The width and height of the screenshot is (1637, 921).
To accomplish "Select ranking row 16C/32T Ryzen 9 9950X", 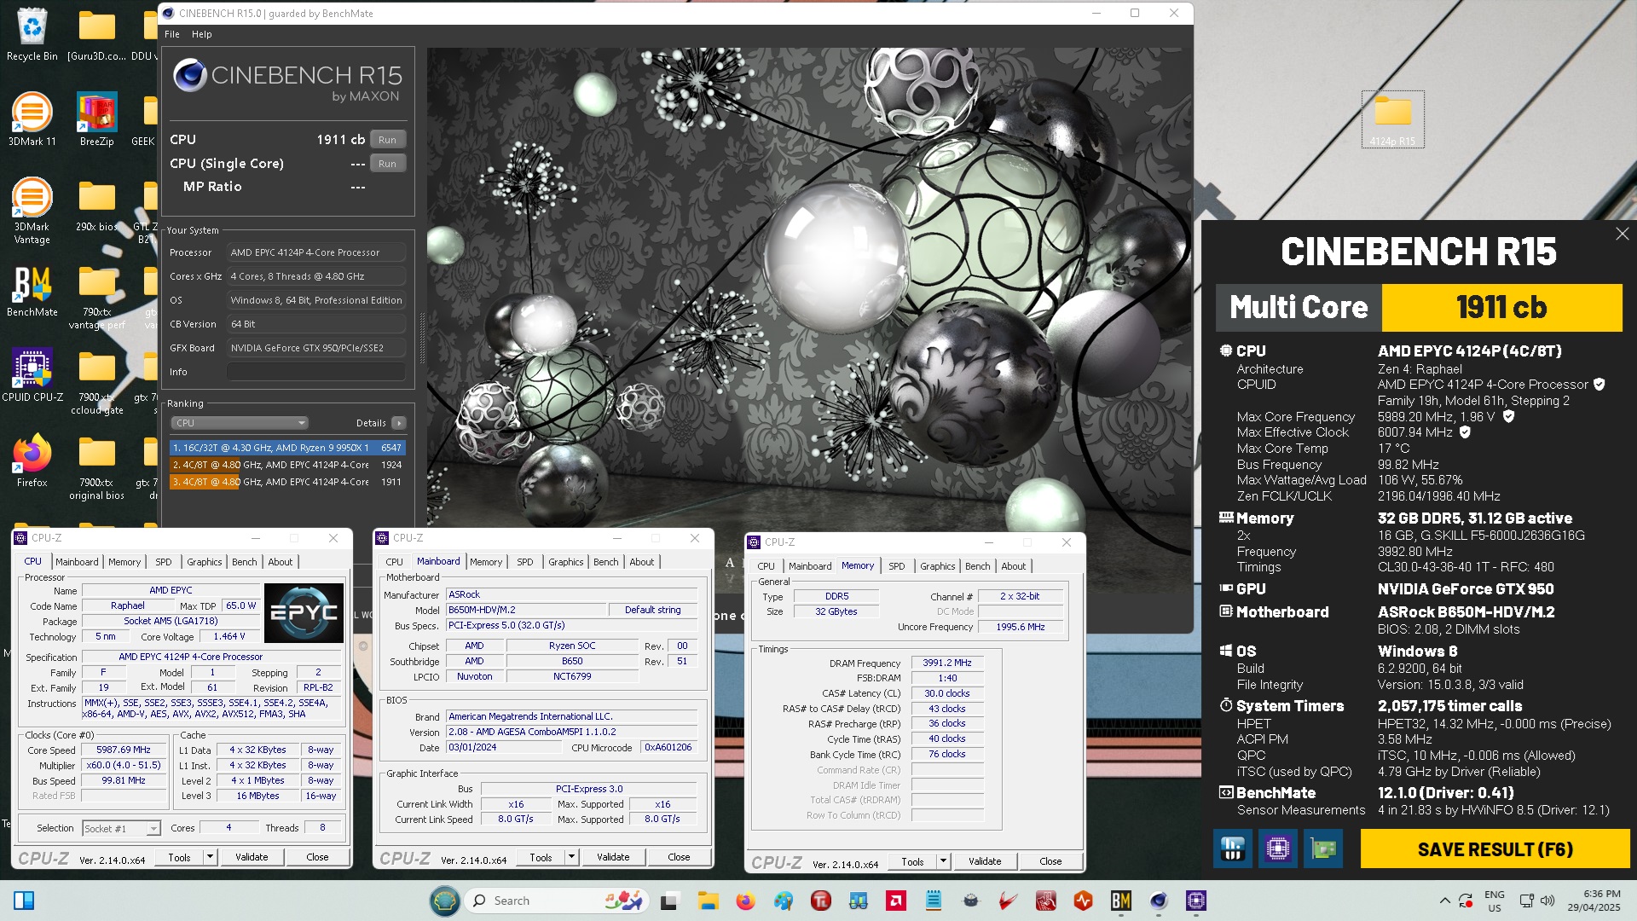I will click(287, 448).
